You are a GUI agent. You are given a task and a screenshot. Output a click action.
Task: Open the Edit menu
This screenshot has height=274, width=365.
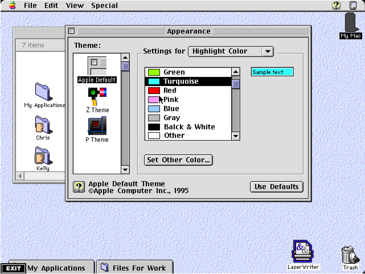click(x=51, y=5)
